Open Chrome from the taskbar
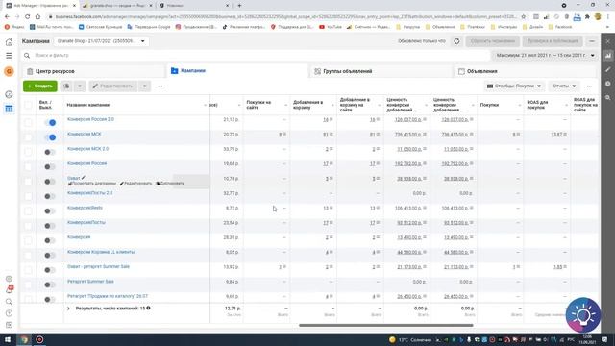Screen dimensions: 615x346 click(x=24, y=339)
